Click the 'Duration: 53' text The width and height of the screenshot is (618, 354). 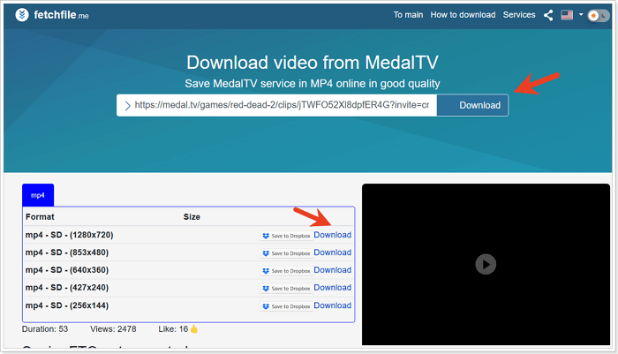[x=45, y=329]
